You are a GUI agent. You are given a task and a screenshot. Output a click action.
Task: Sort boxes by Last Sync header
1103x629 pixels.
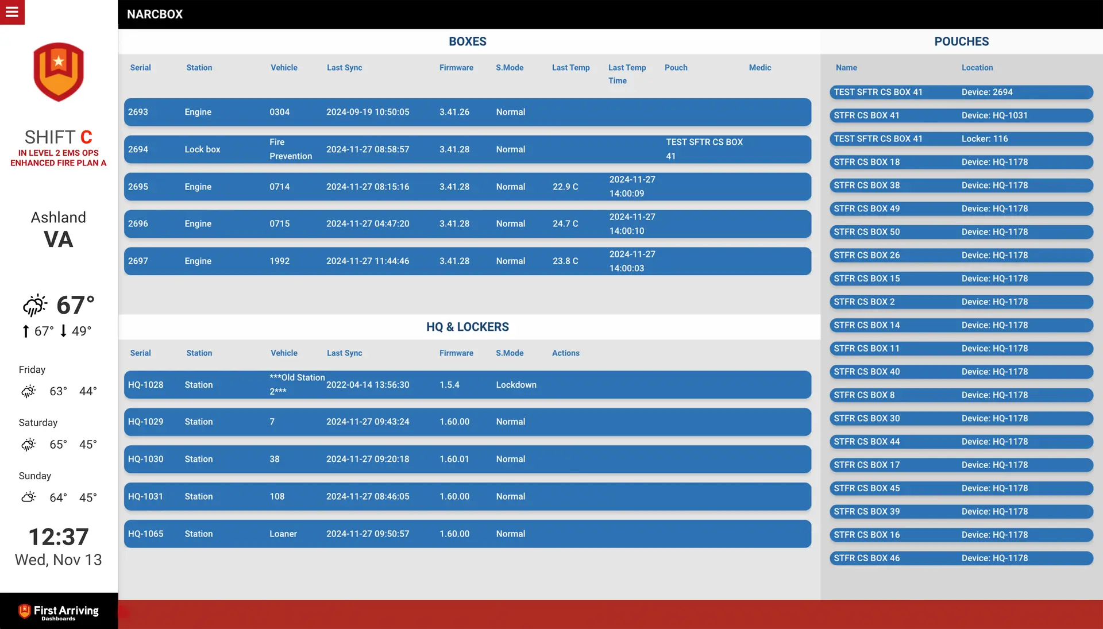coord(344,68)
